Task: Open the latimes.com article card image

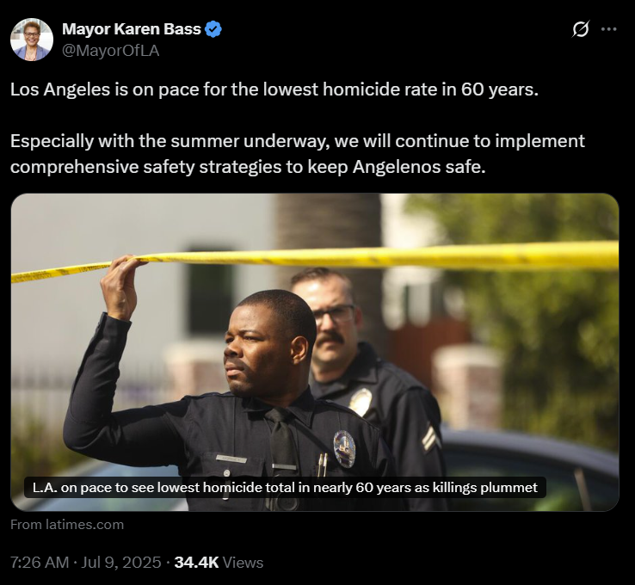Action: pyautogui.click(x=315, y=352)
